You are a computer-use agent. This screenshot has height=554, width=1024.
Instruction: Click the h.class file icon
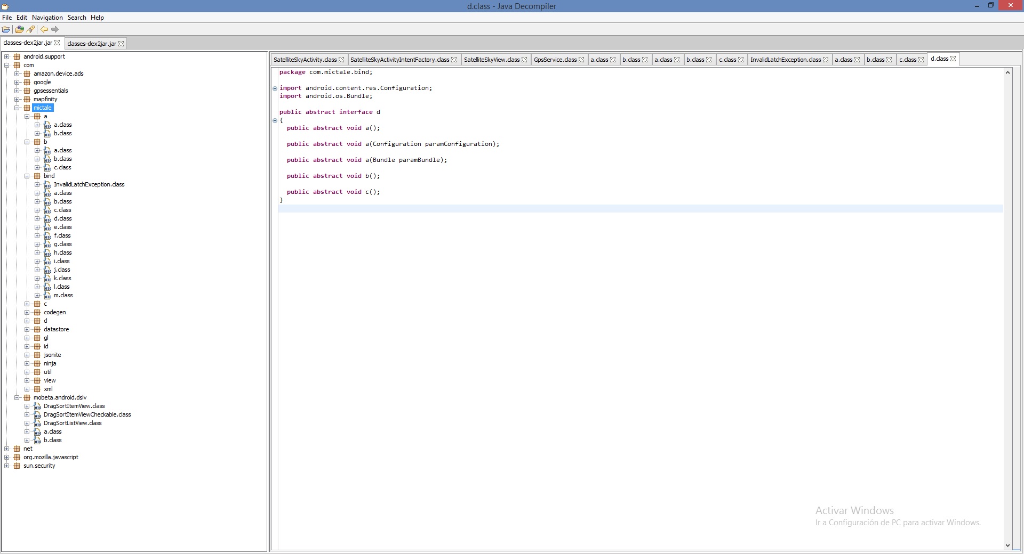pyautogui.click(x=47, y=252)
